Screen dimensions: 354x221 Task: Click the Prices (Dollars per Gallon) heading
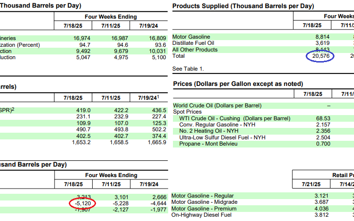point(237,84)
